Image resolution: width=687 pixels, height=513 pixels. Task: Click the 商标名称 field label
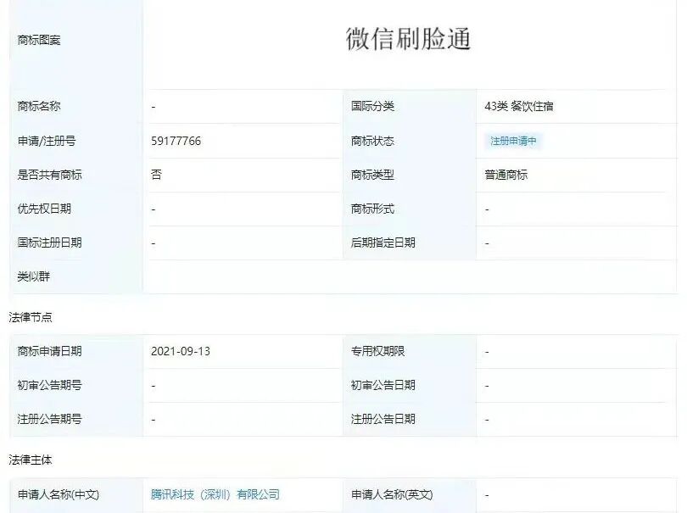[x=38, y=106]
